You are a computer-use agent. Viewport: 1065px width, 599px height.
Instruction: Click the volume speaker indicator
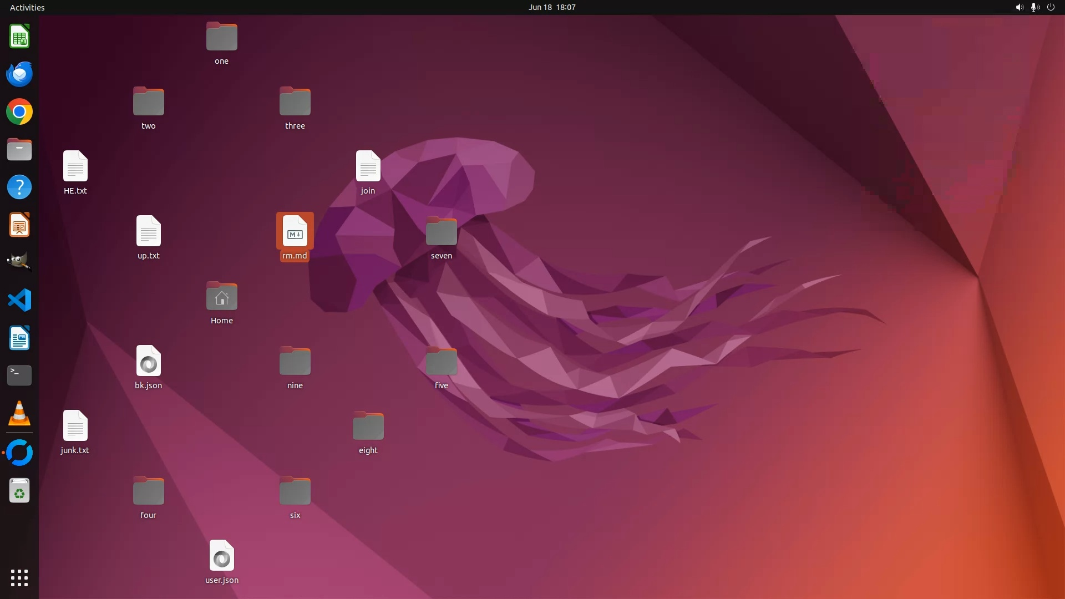[x=1019, y=7]
